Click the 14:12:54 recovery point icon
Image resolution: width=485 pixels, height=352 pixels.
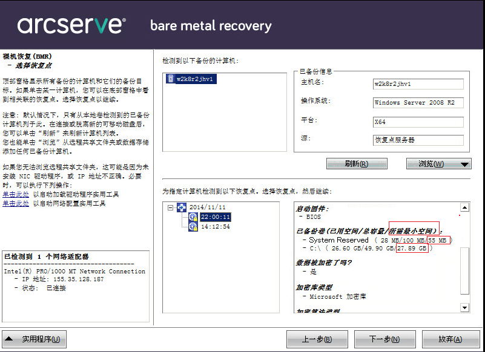click(x=193, y=227)
